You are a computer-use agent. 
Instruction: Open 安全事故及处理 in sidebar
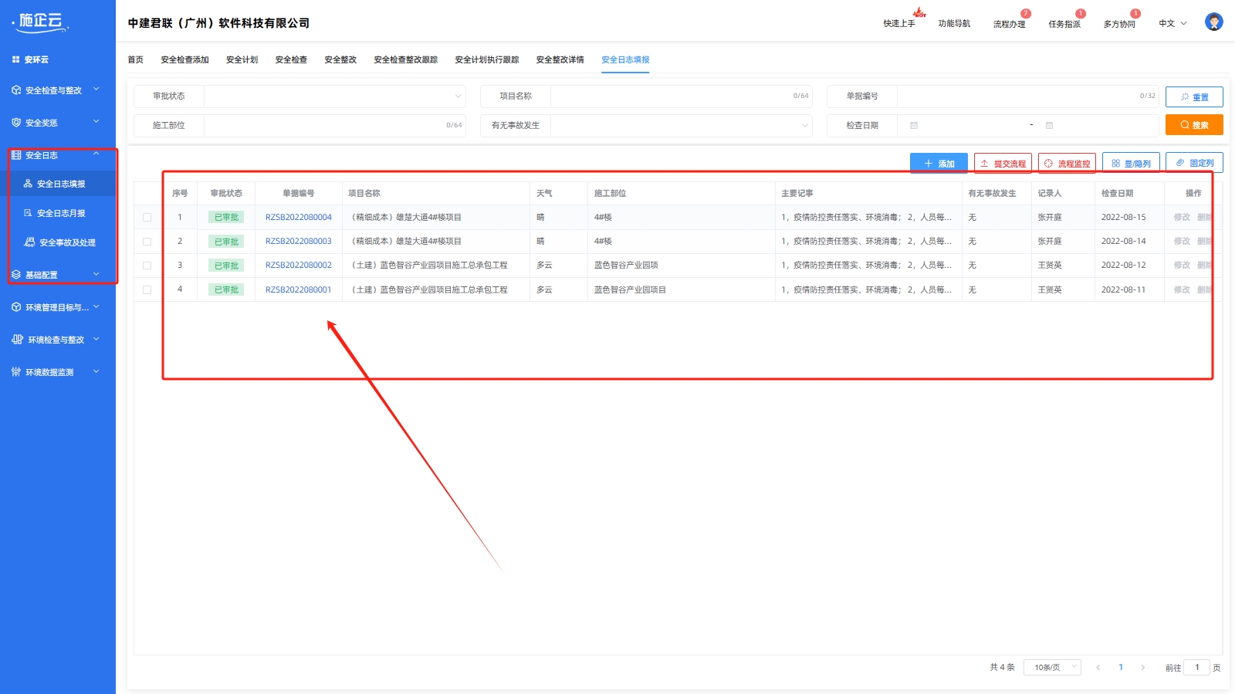click(x=67, y=242)
